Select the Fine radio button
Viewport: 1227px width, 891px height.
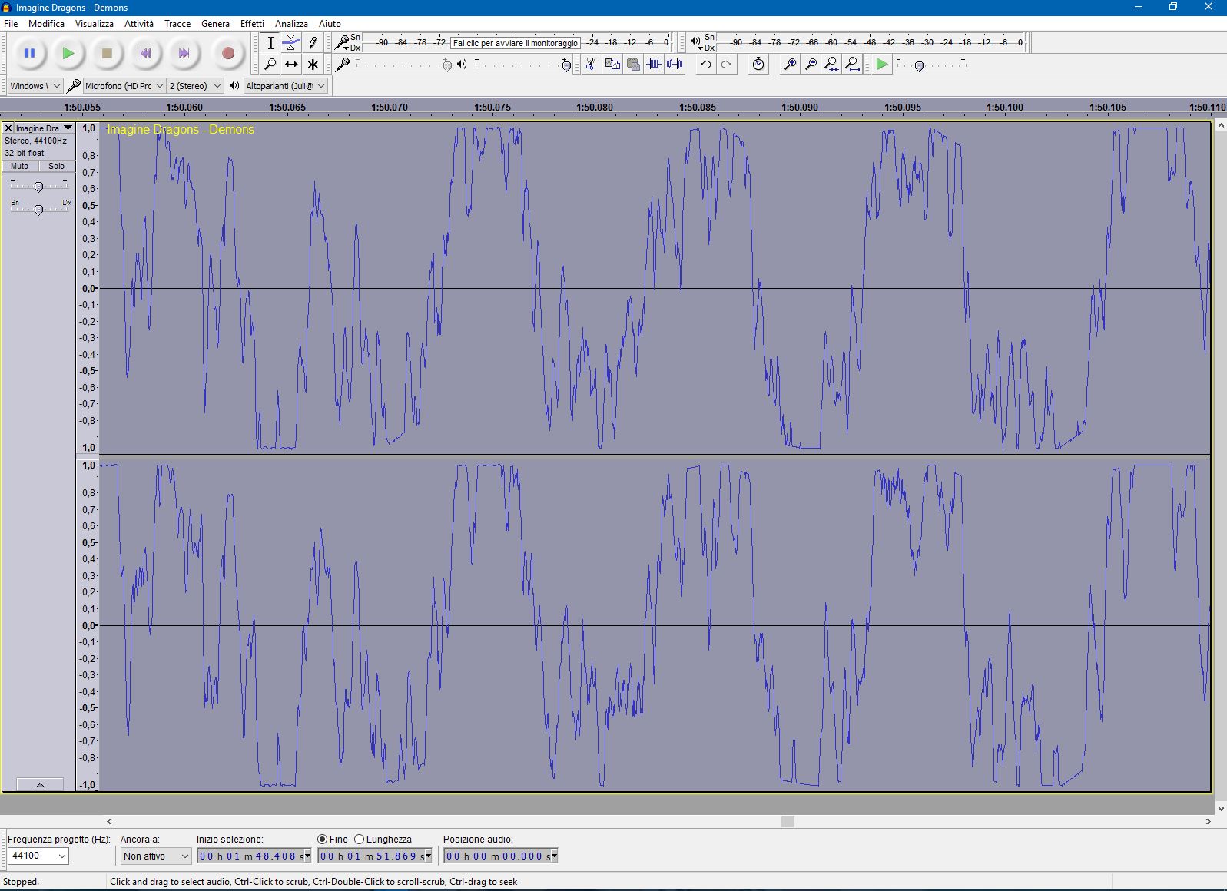[x=322, y=840]
